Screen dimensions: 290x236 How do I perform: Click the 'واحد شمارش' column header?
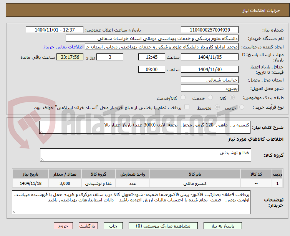(x=133, y=174)
